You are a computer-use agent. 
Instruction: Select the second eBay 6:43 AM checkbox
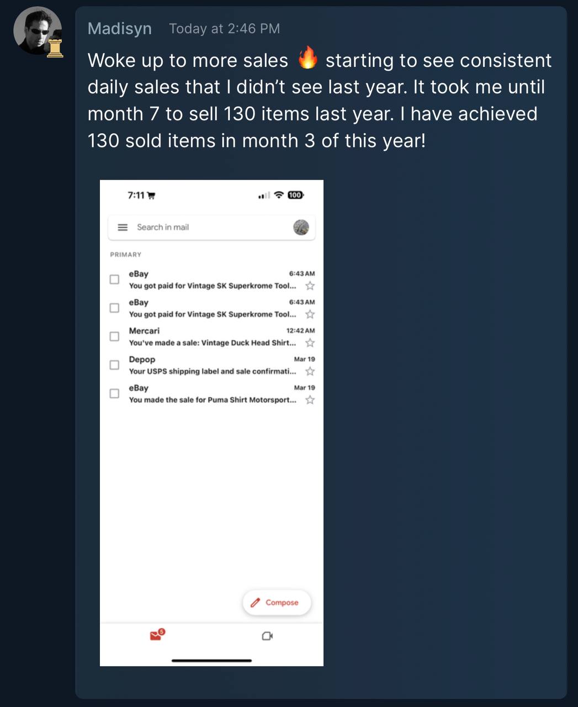114,308
